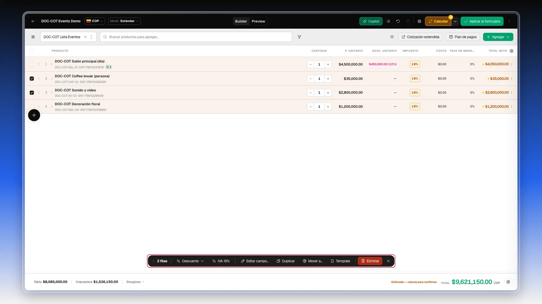This screenshot has height=304, width=542.
Task: Choose Editar campo in the bulk bar
Action: tap(255, 261)
